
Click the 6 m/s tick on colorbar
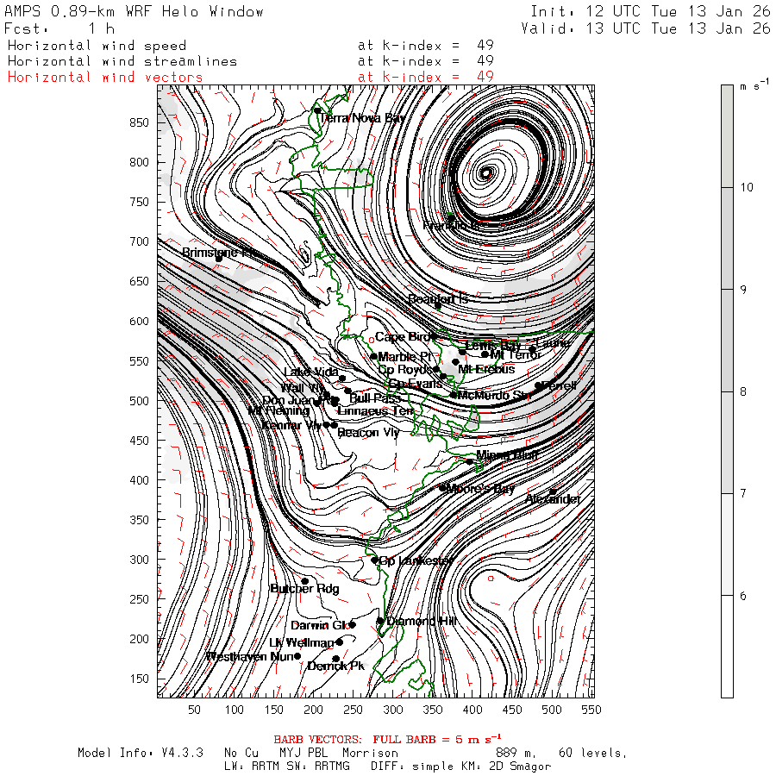click(743, 596)
